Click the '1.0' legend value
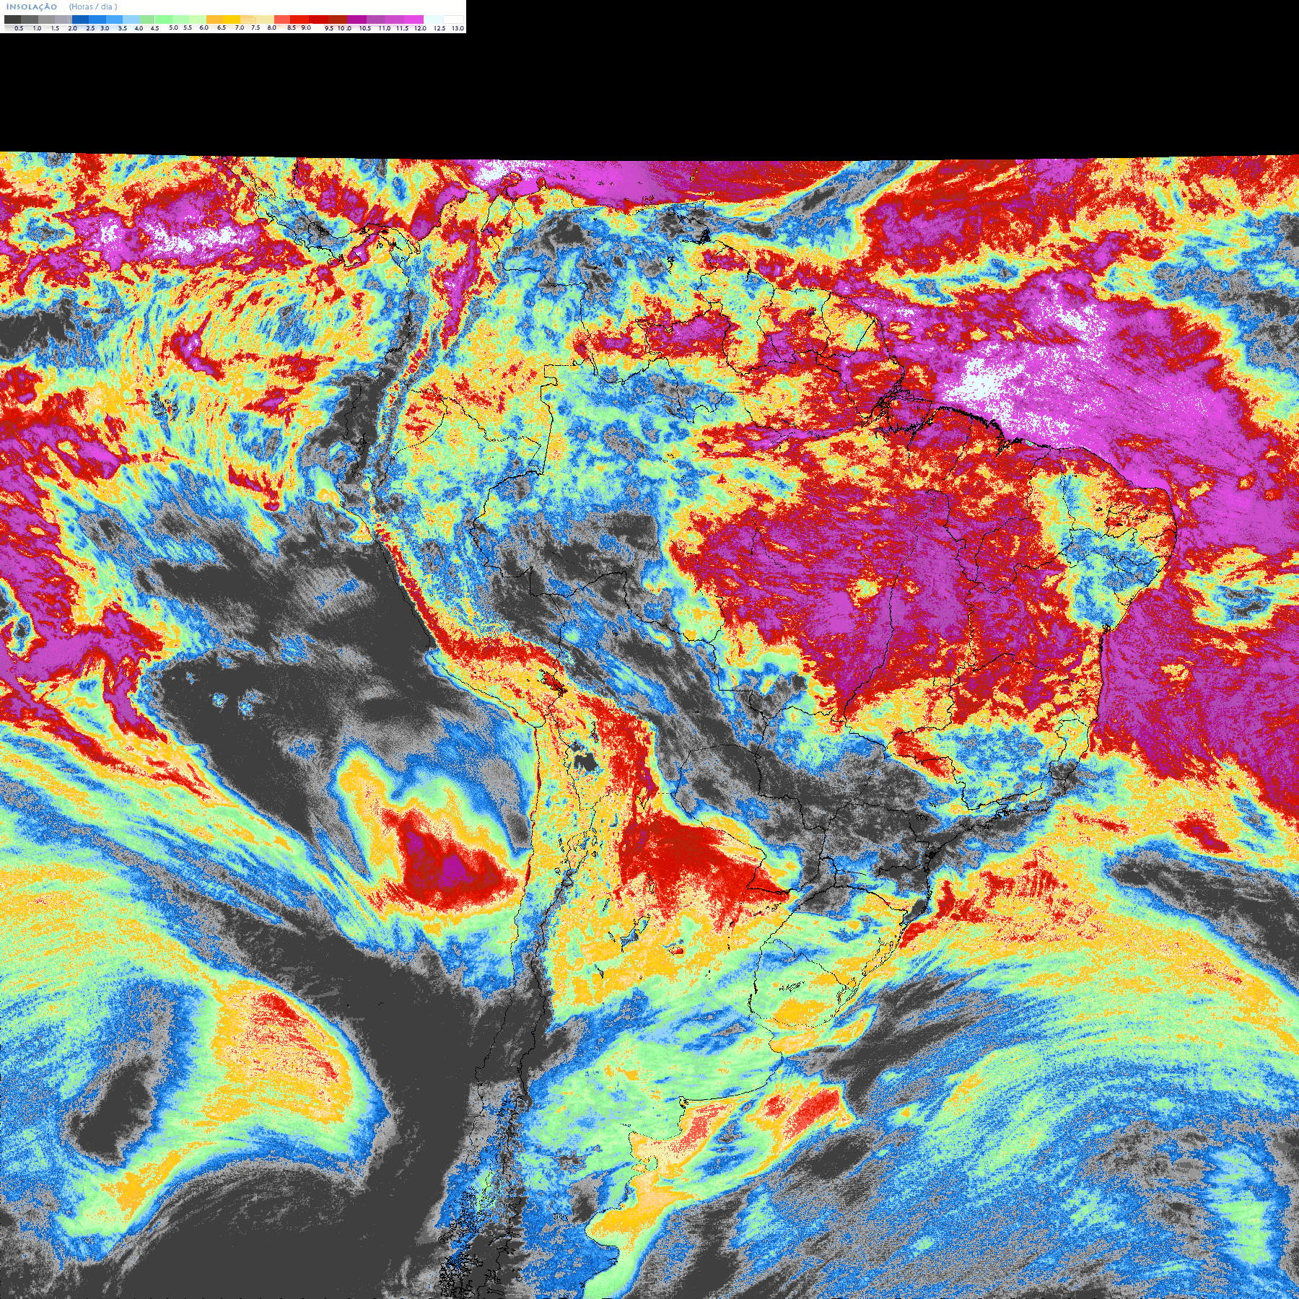 (x=37, y=28)
